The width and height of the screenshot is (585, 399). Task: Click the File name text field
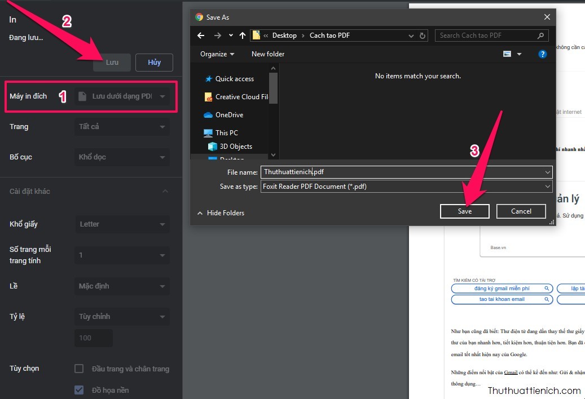click(404, 172)
